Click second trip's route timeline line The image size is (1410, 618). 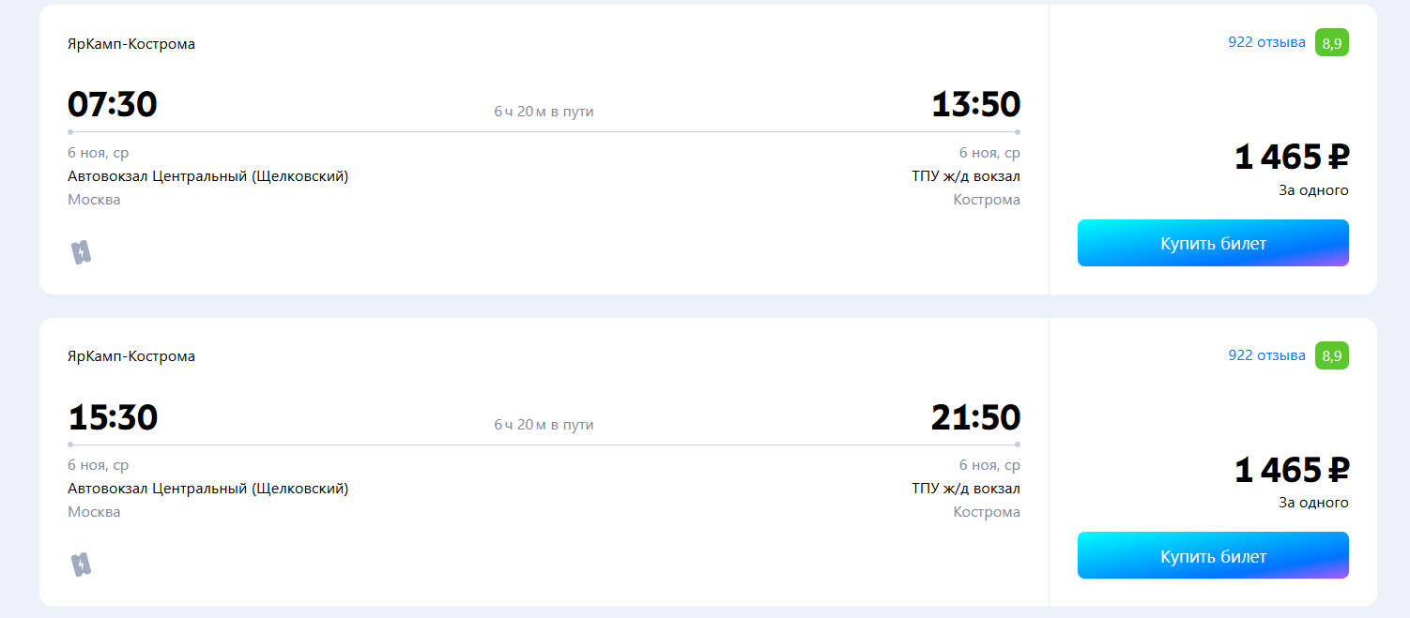(x=544, y=445)
